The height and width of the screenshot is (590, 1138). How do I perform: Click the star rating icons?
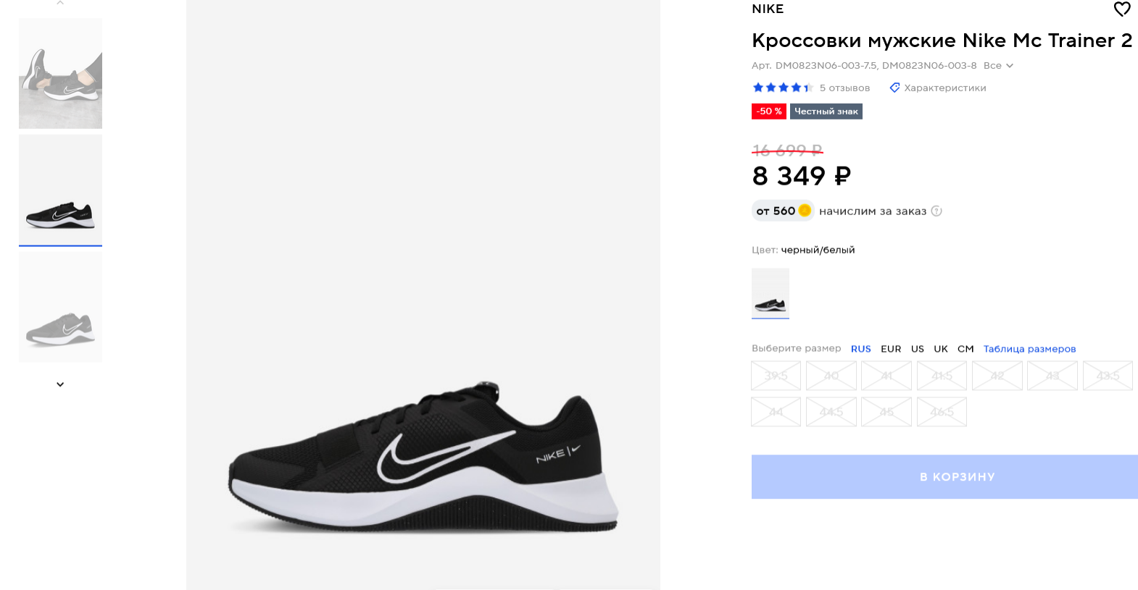coord(782,88)
